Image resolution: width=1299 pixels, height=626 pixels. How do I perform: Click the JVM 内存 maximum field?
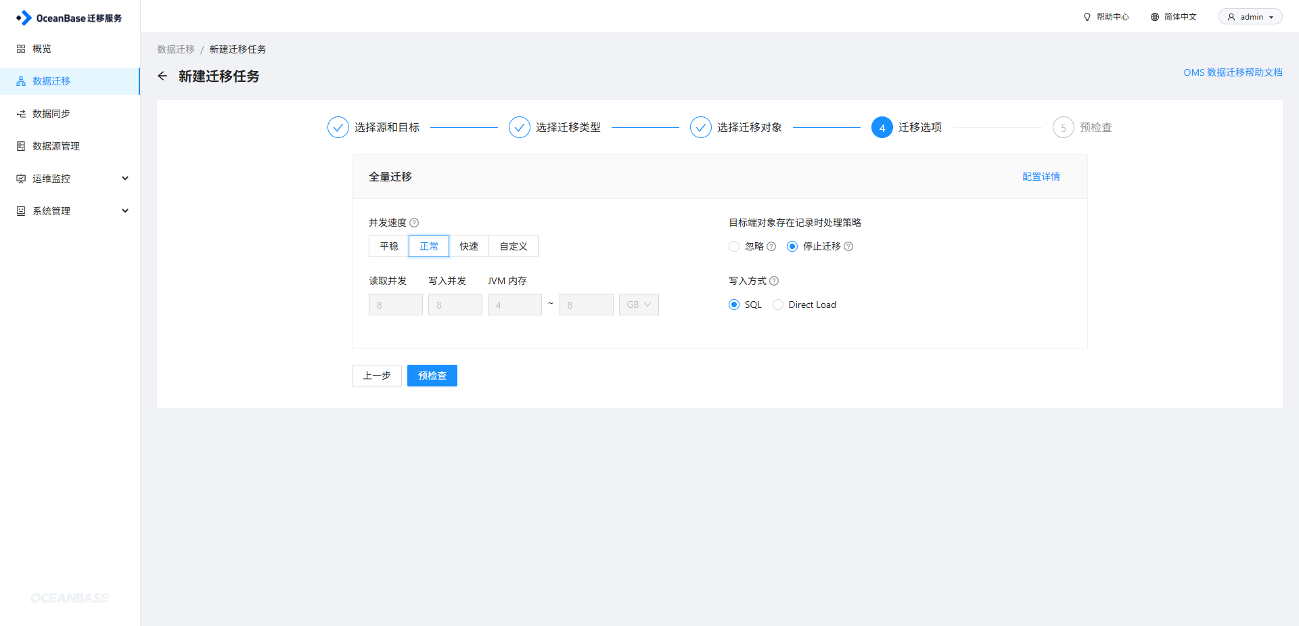587,305
